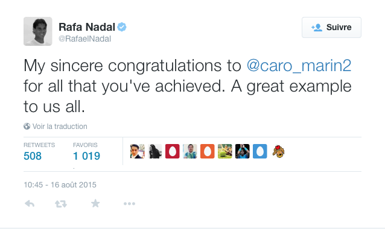Click the reply arrow icon
This screenshot has height=229, width=385.
(30, 204)
